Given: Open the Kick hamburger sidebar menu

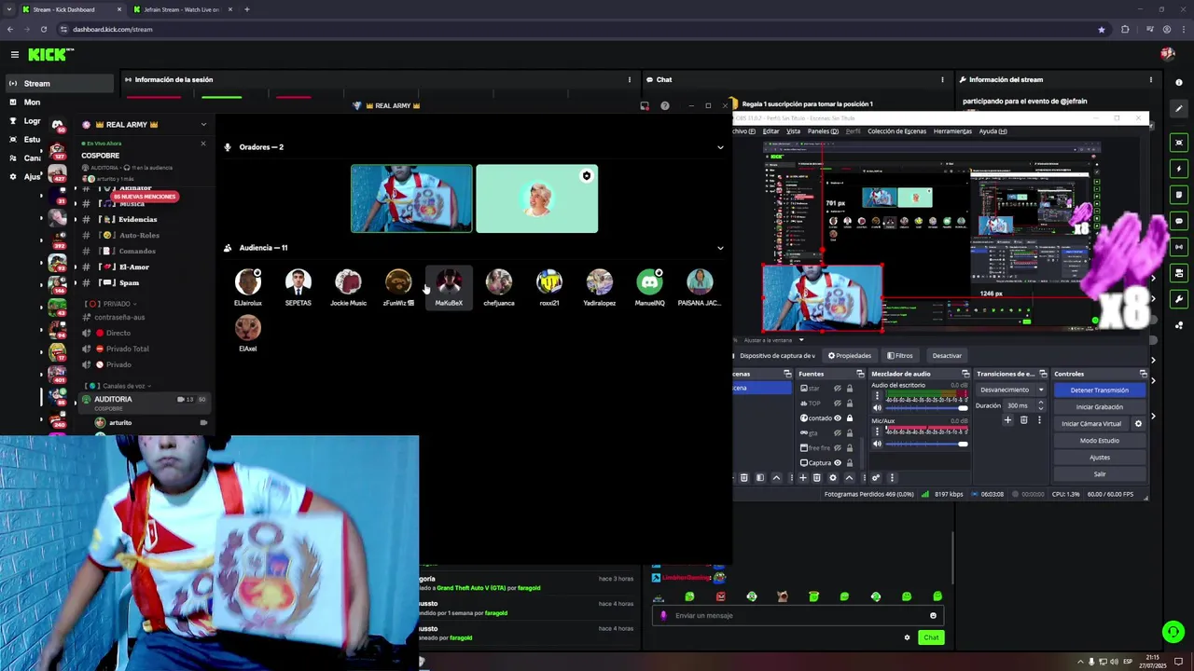Looking at the screenshot, I should pos(14,55).
